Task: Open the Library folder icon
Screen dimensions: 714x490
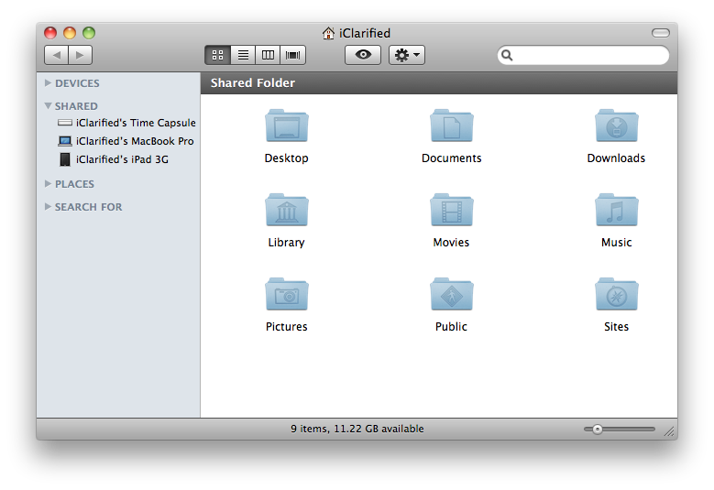Action: pyautogui.click(x=286, y=211)
